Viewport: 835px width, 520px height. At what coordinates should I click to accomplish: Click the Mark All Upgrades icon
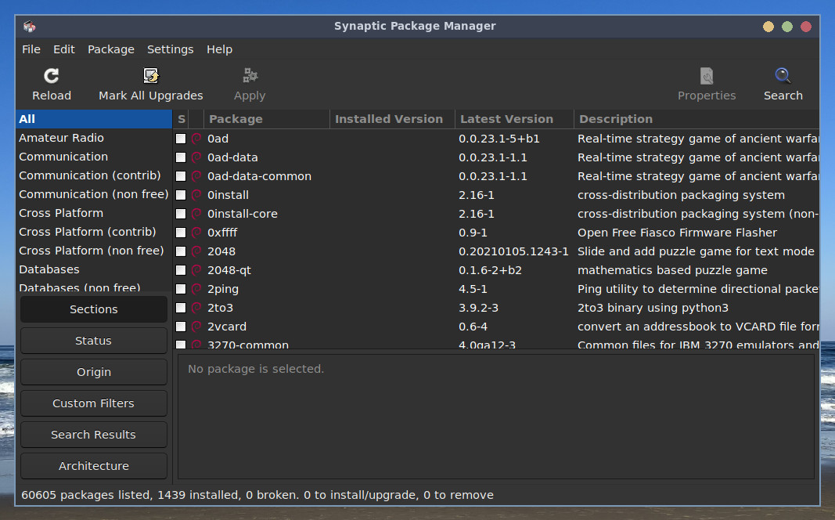[151, 76]
